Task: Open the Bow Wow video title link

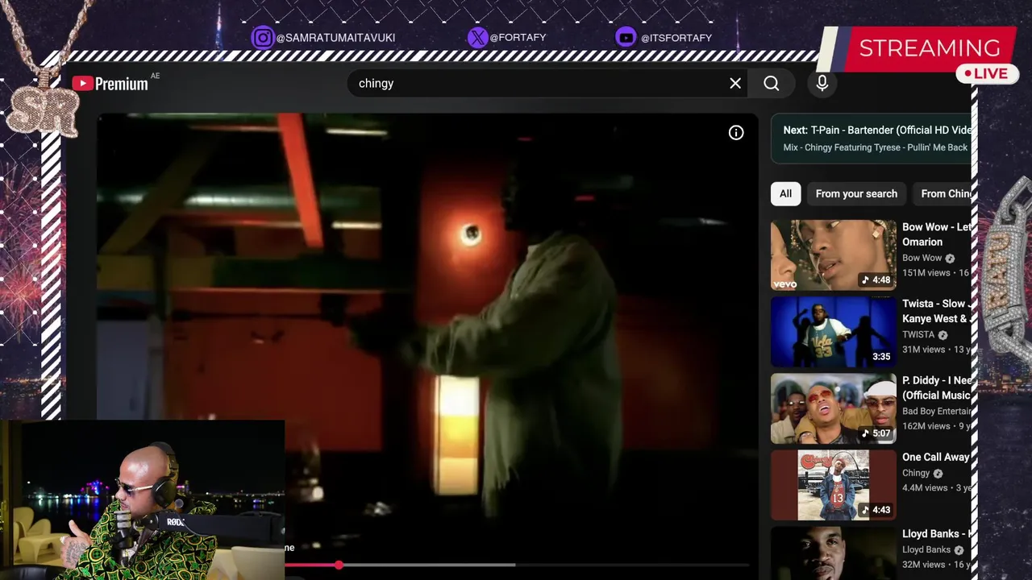Action: (x=937, y=234)
